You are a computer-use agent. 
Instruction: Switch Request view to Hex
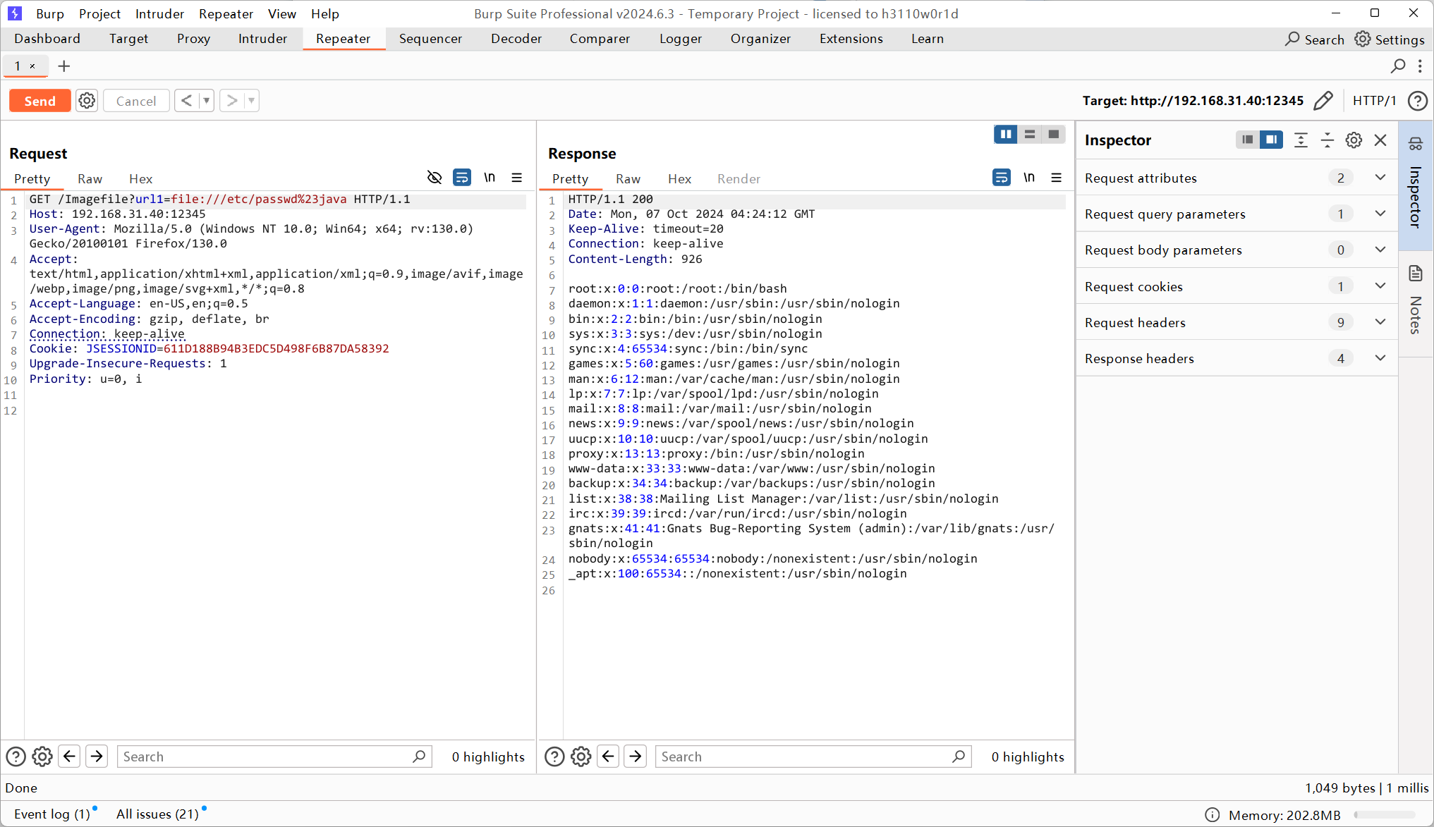[140, 179]
